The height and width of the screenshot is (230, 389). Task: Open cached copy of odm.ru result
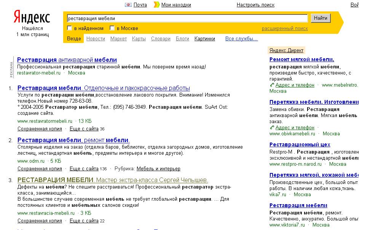[x=40, y=169]
